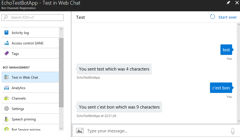Click the 'You' label under 'c'est bon' bubble
The image size is (240, 137).
(x=229, y=97)
